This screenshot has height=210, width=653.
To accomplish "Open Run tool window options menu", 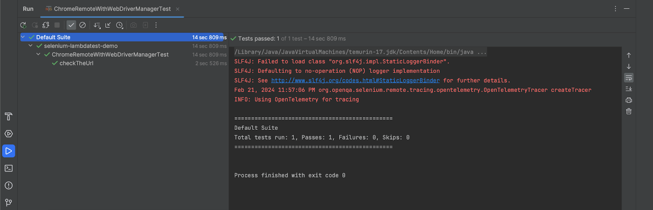I will pyautogui.click(x=615, y=9).
